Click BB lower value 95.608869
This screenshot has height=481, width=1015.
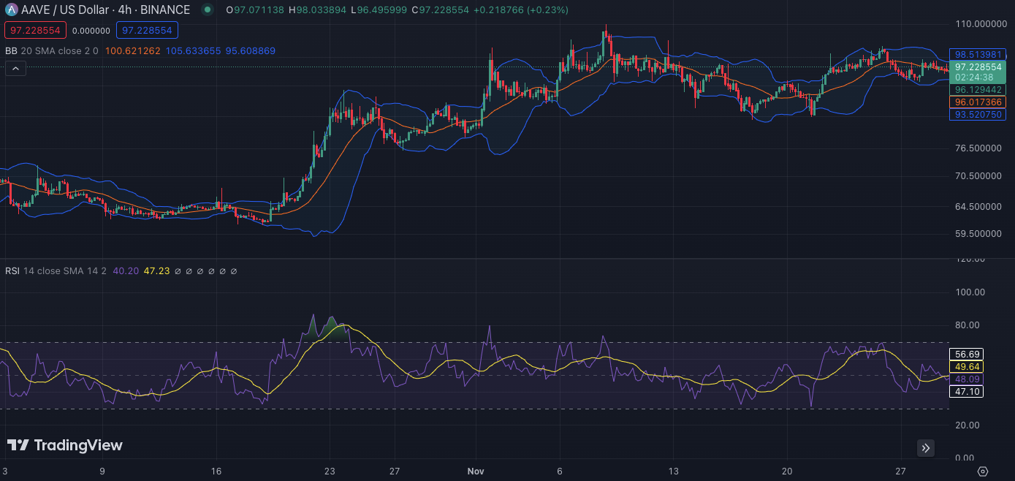click(251, 51)
